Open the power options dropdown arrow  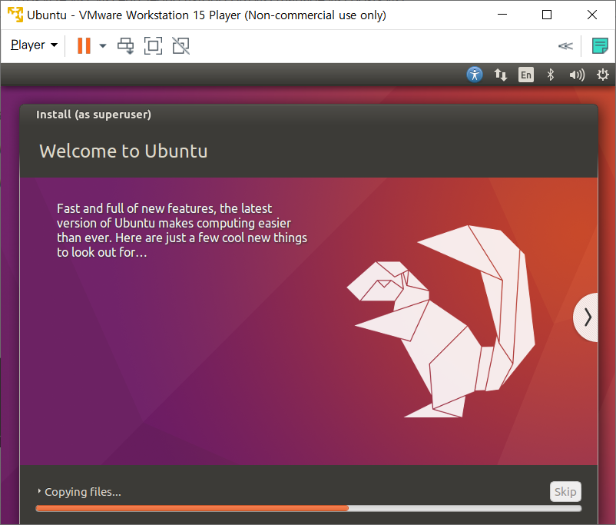(x=103, y=45)
